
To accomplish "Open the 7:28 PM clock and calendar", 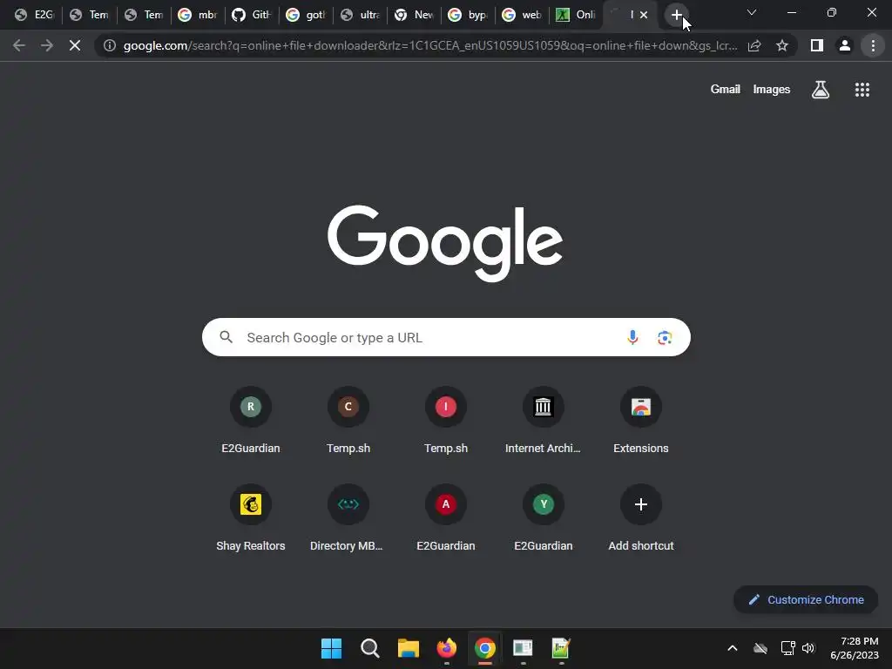I will (855, 648).
